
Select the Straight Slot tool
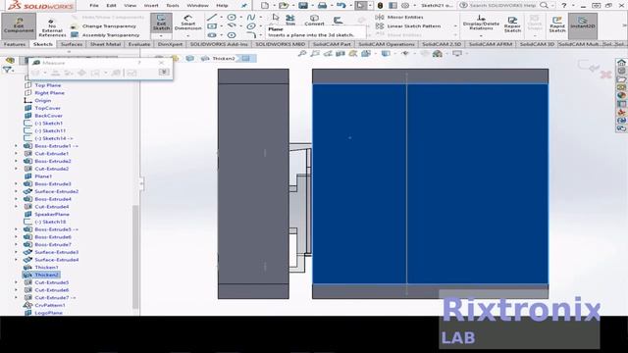pyautogui.click(x=212, y=35)
